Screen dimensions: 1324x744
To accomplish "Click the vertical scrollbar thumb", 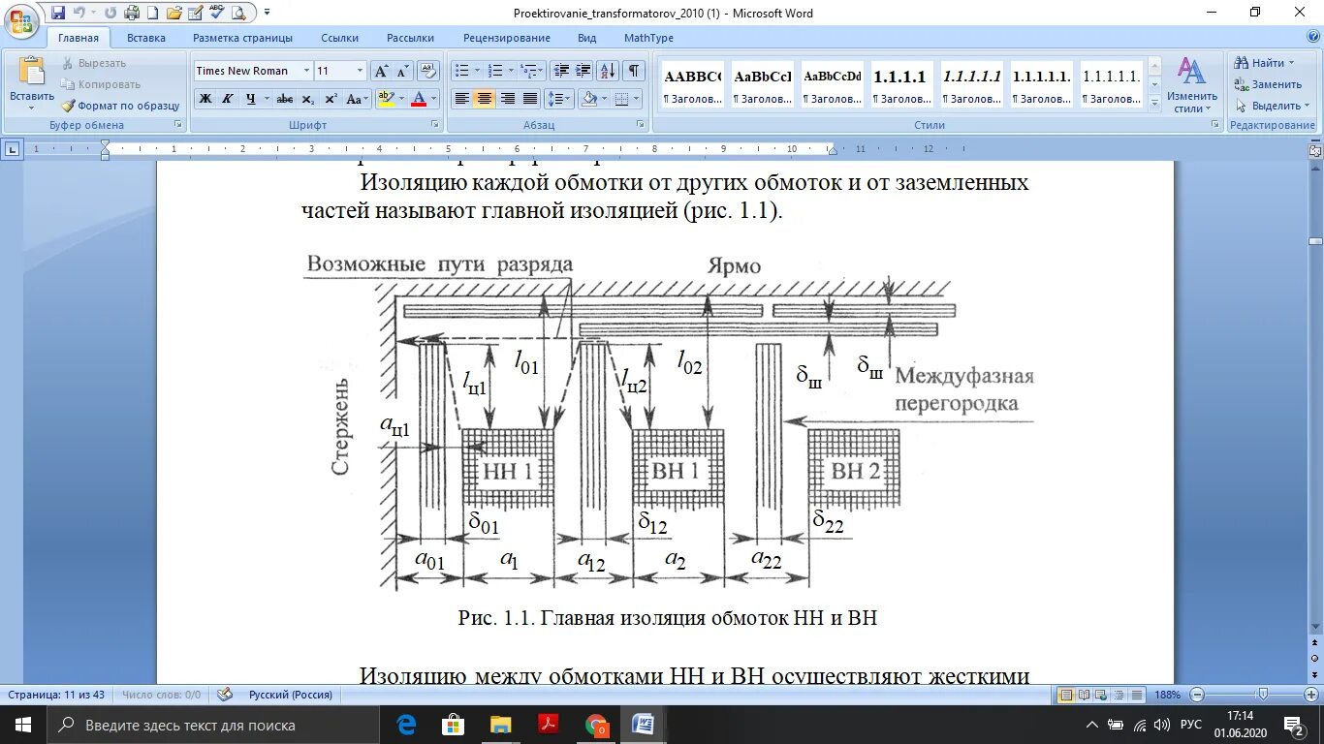I will pyautogui.click(x=1315, y=240).
